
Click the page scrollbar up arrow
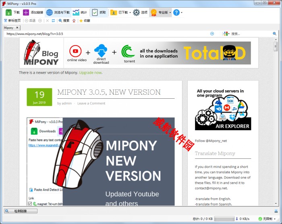pyautogui.click(x=276, y=39)
